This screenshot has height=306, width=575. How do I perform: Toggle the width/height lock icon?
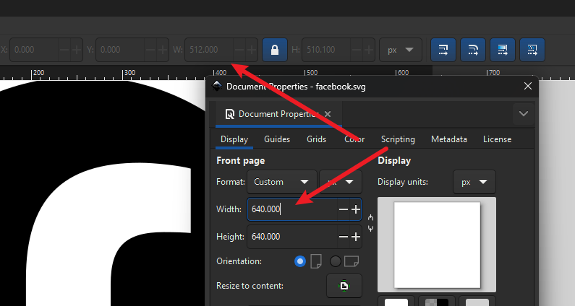point(275,49)
